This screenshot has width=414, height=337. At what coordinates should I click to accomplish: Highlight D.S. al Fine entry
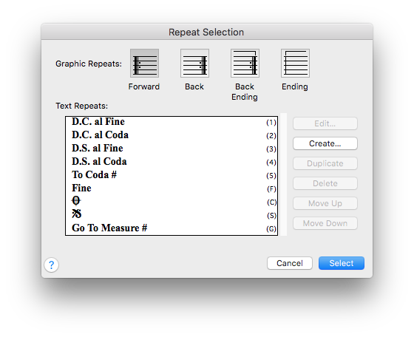tap(172, 149)
